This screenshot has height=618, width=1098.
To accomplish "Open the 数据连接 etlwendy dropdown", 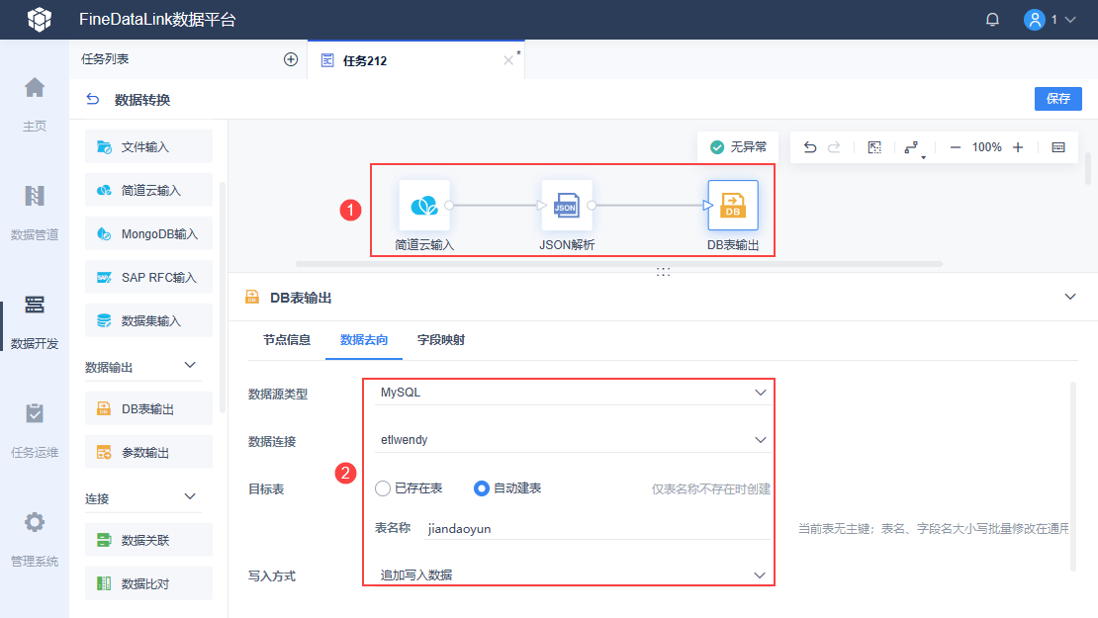I will pyautogui.click(x=572, y=440).
